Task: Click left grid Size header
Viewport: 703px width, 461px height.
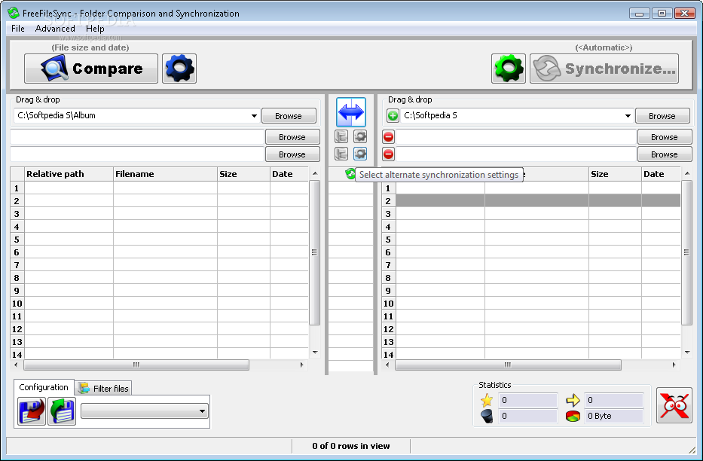Action: [x=244, y=174]
